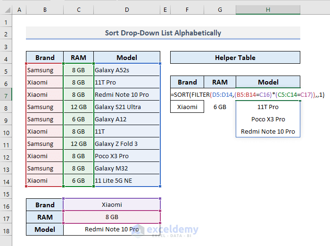Select column D header

tap(127, 9)
